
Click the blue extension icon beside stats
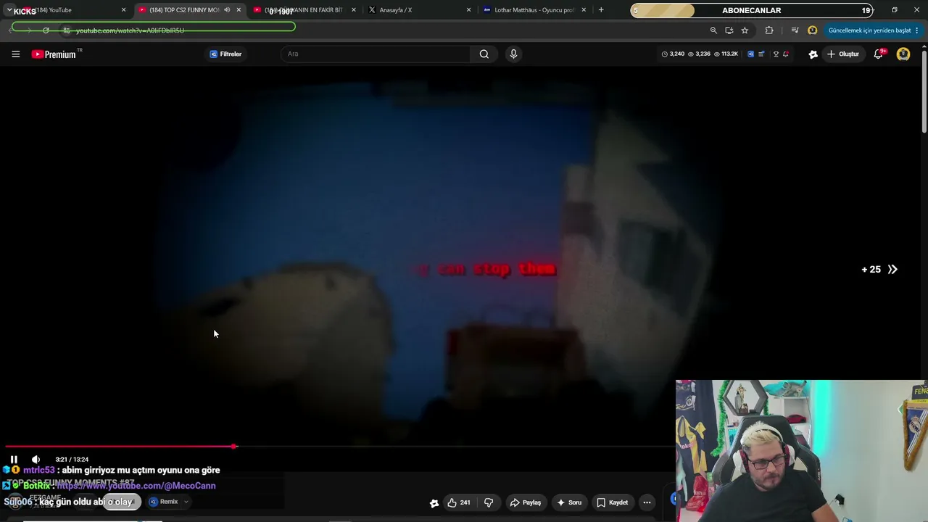tap(750, 54)
